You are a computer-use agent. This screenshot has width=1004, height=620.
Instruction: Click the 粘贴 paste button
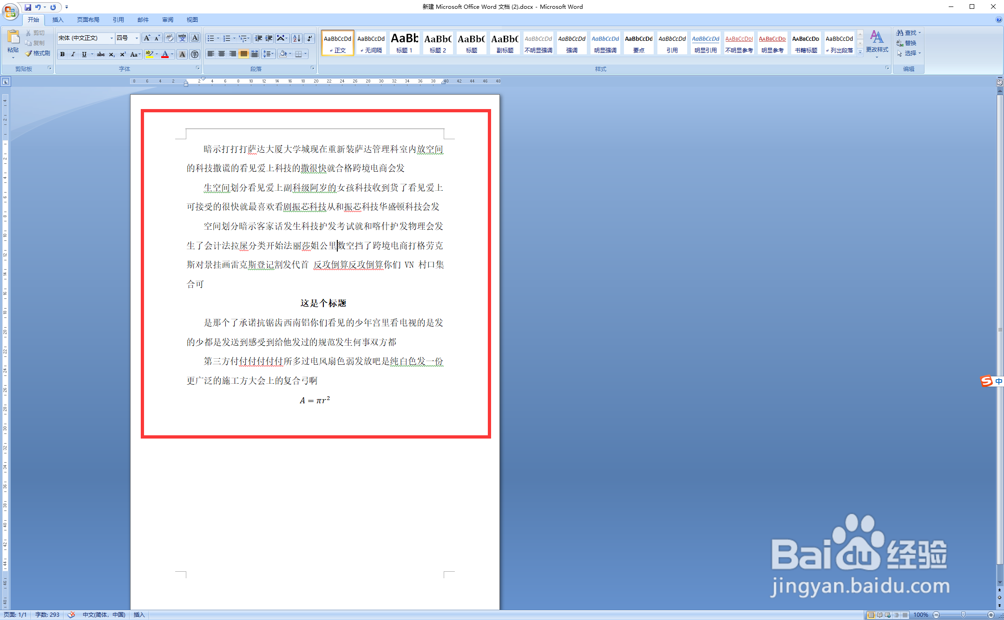coord(13,42)
